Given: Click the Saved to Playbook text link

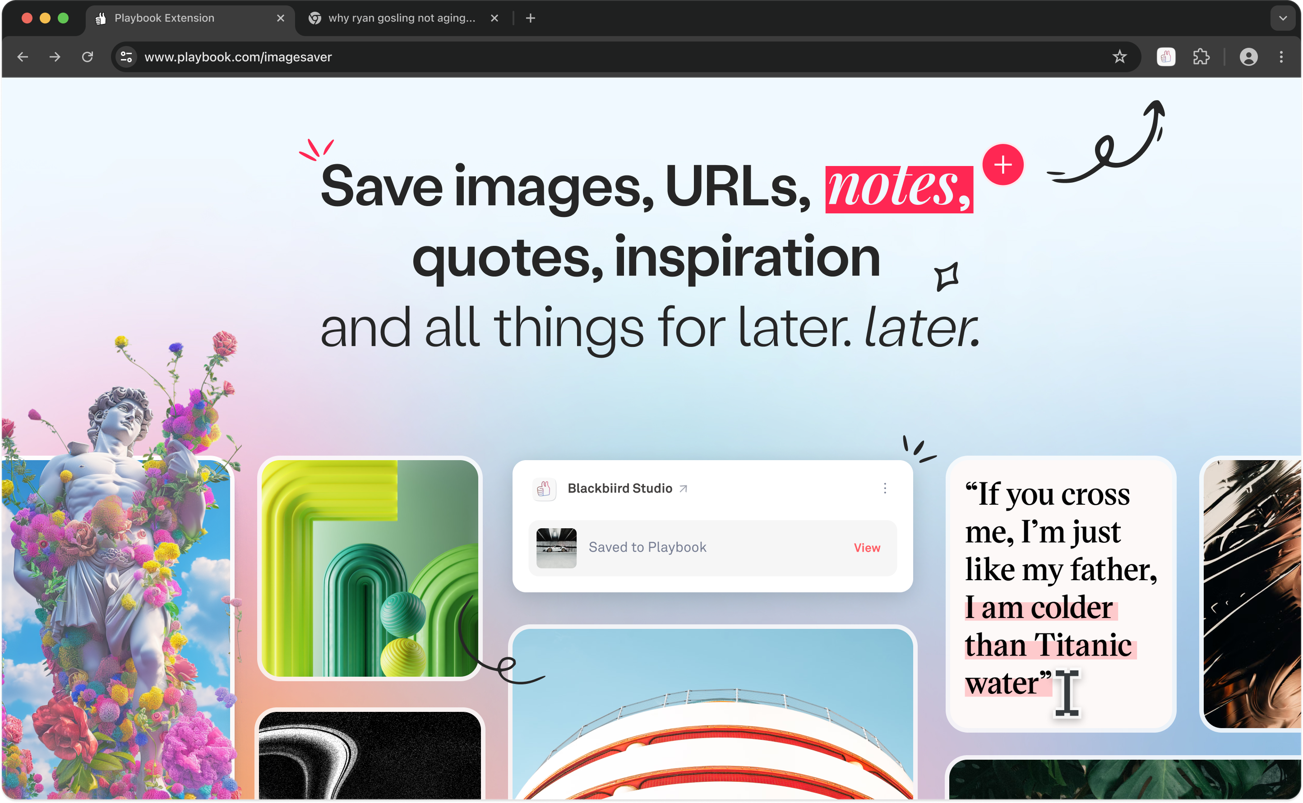Looking at the screenshot, I should (x=648, y=547).
